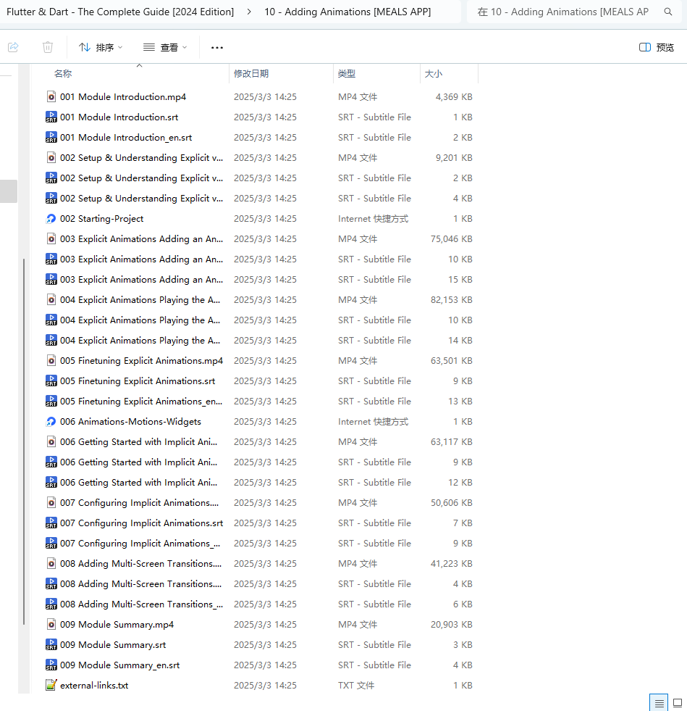Switch to details view icon at bottom right

[659, 703]
